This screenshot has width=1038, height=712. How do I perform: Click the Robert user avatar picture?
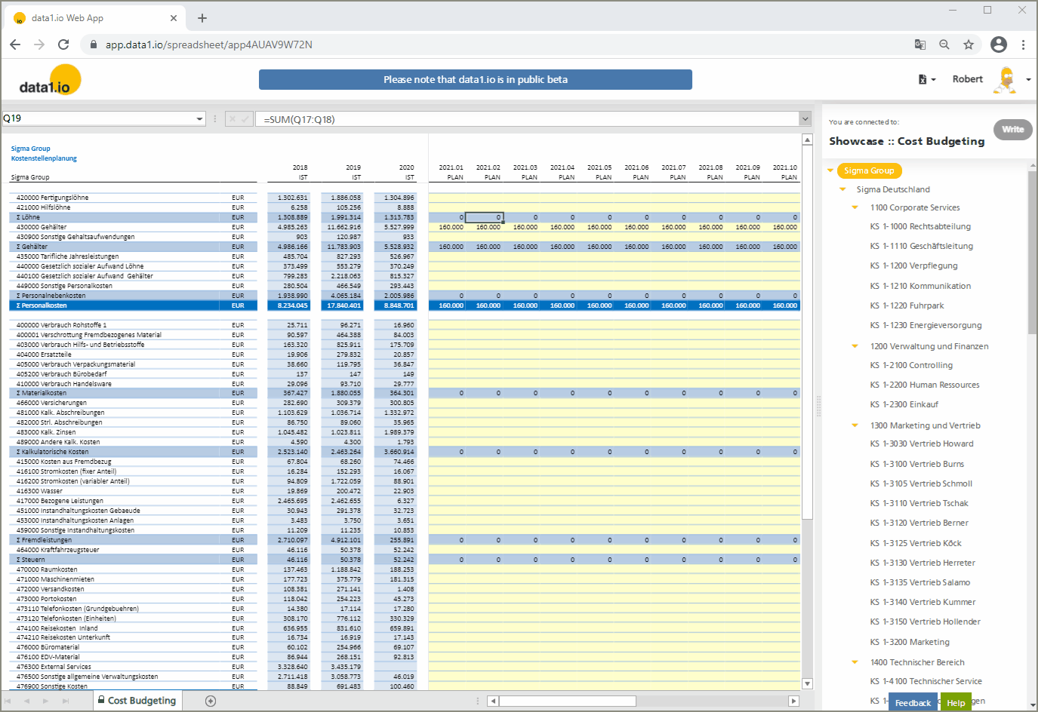[1005, 80]
